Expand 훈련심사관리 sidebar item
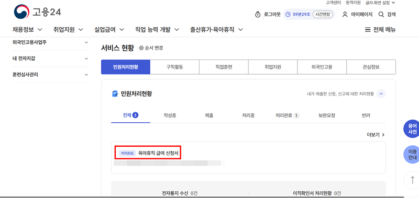The image size is (419, 198). coord(50,75)
